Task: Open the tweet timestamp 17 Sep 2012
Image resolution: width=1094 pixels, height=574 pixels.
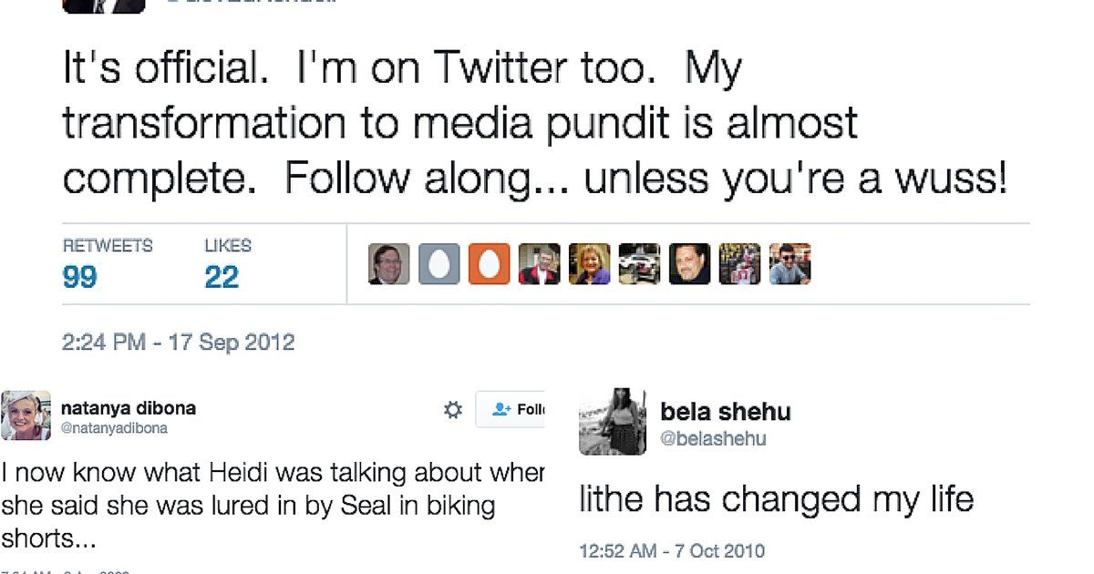Action: 178,342
